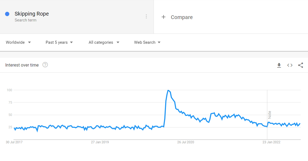Image resolution: width=308 pixels, height=161 pixels.
Task: Select the Note marker on the chart
Action: coord(270,115)
